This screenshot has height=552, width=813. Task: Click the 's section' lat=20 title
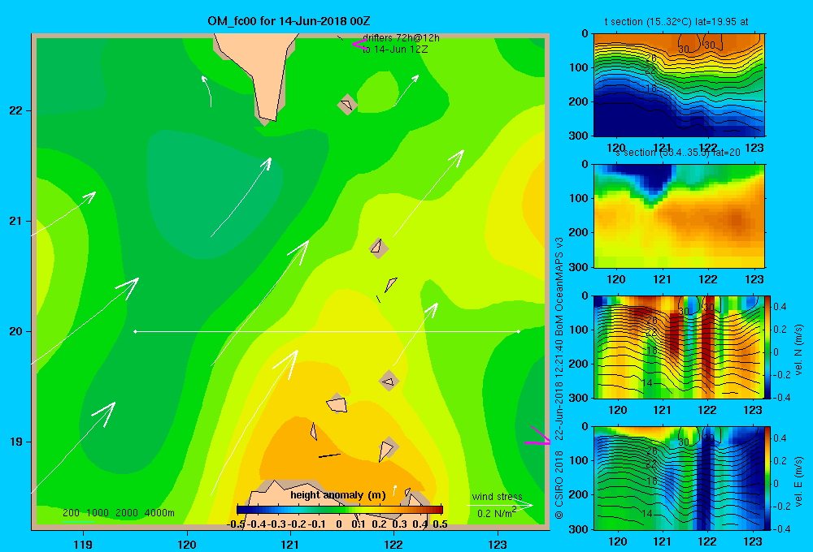(x=678, y=153)
